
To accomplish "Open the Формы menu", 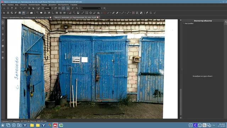I will click(44, 5).
